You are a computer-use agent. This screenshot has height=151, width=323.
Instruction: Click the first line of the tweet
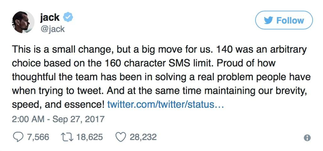click(159, 50)
